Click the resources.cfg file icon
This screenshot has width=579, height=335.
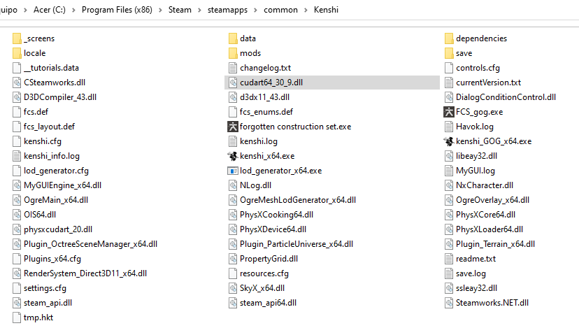point(233,273)
